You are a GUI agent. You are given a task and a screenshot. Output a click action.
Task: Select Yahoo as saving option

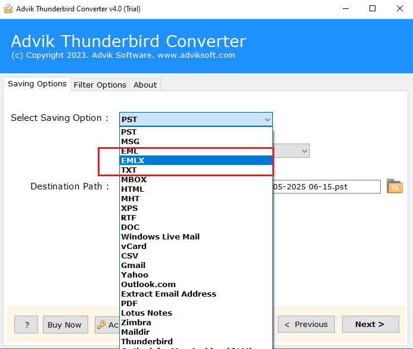tap(196, 275)
